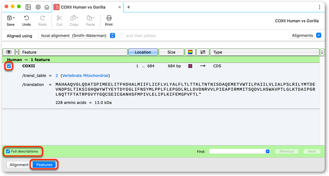Open the visibility options dropdown next to eye
The width and height of the screenshot is (329, 176).
tap(17, 52)
